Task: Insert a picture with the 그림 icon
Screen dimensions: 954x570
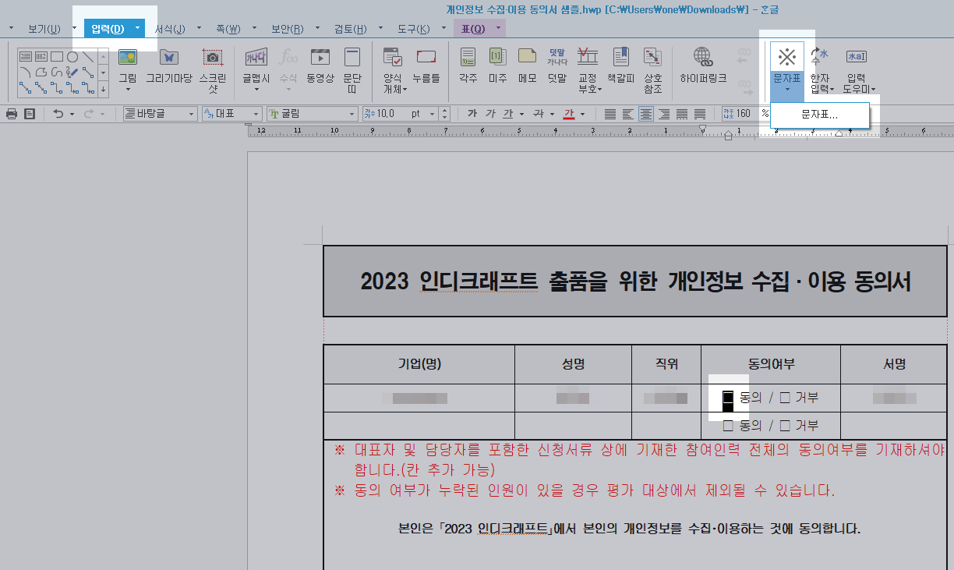Action: pyautogui.click(x=127, y=58)
